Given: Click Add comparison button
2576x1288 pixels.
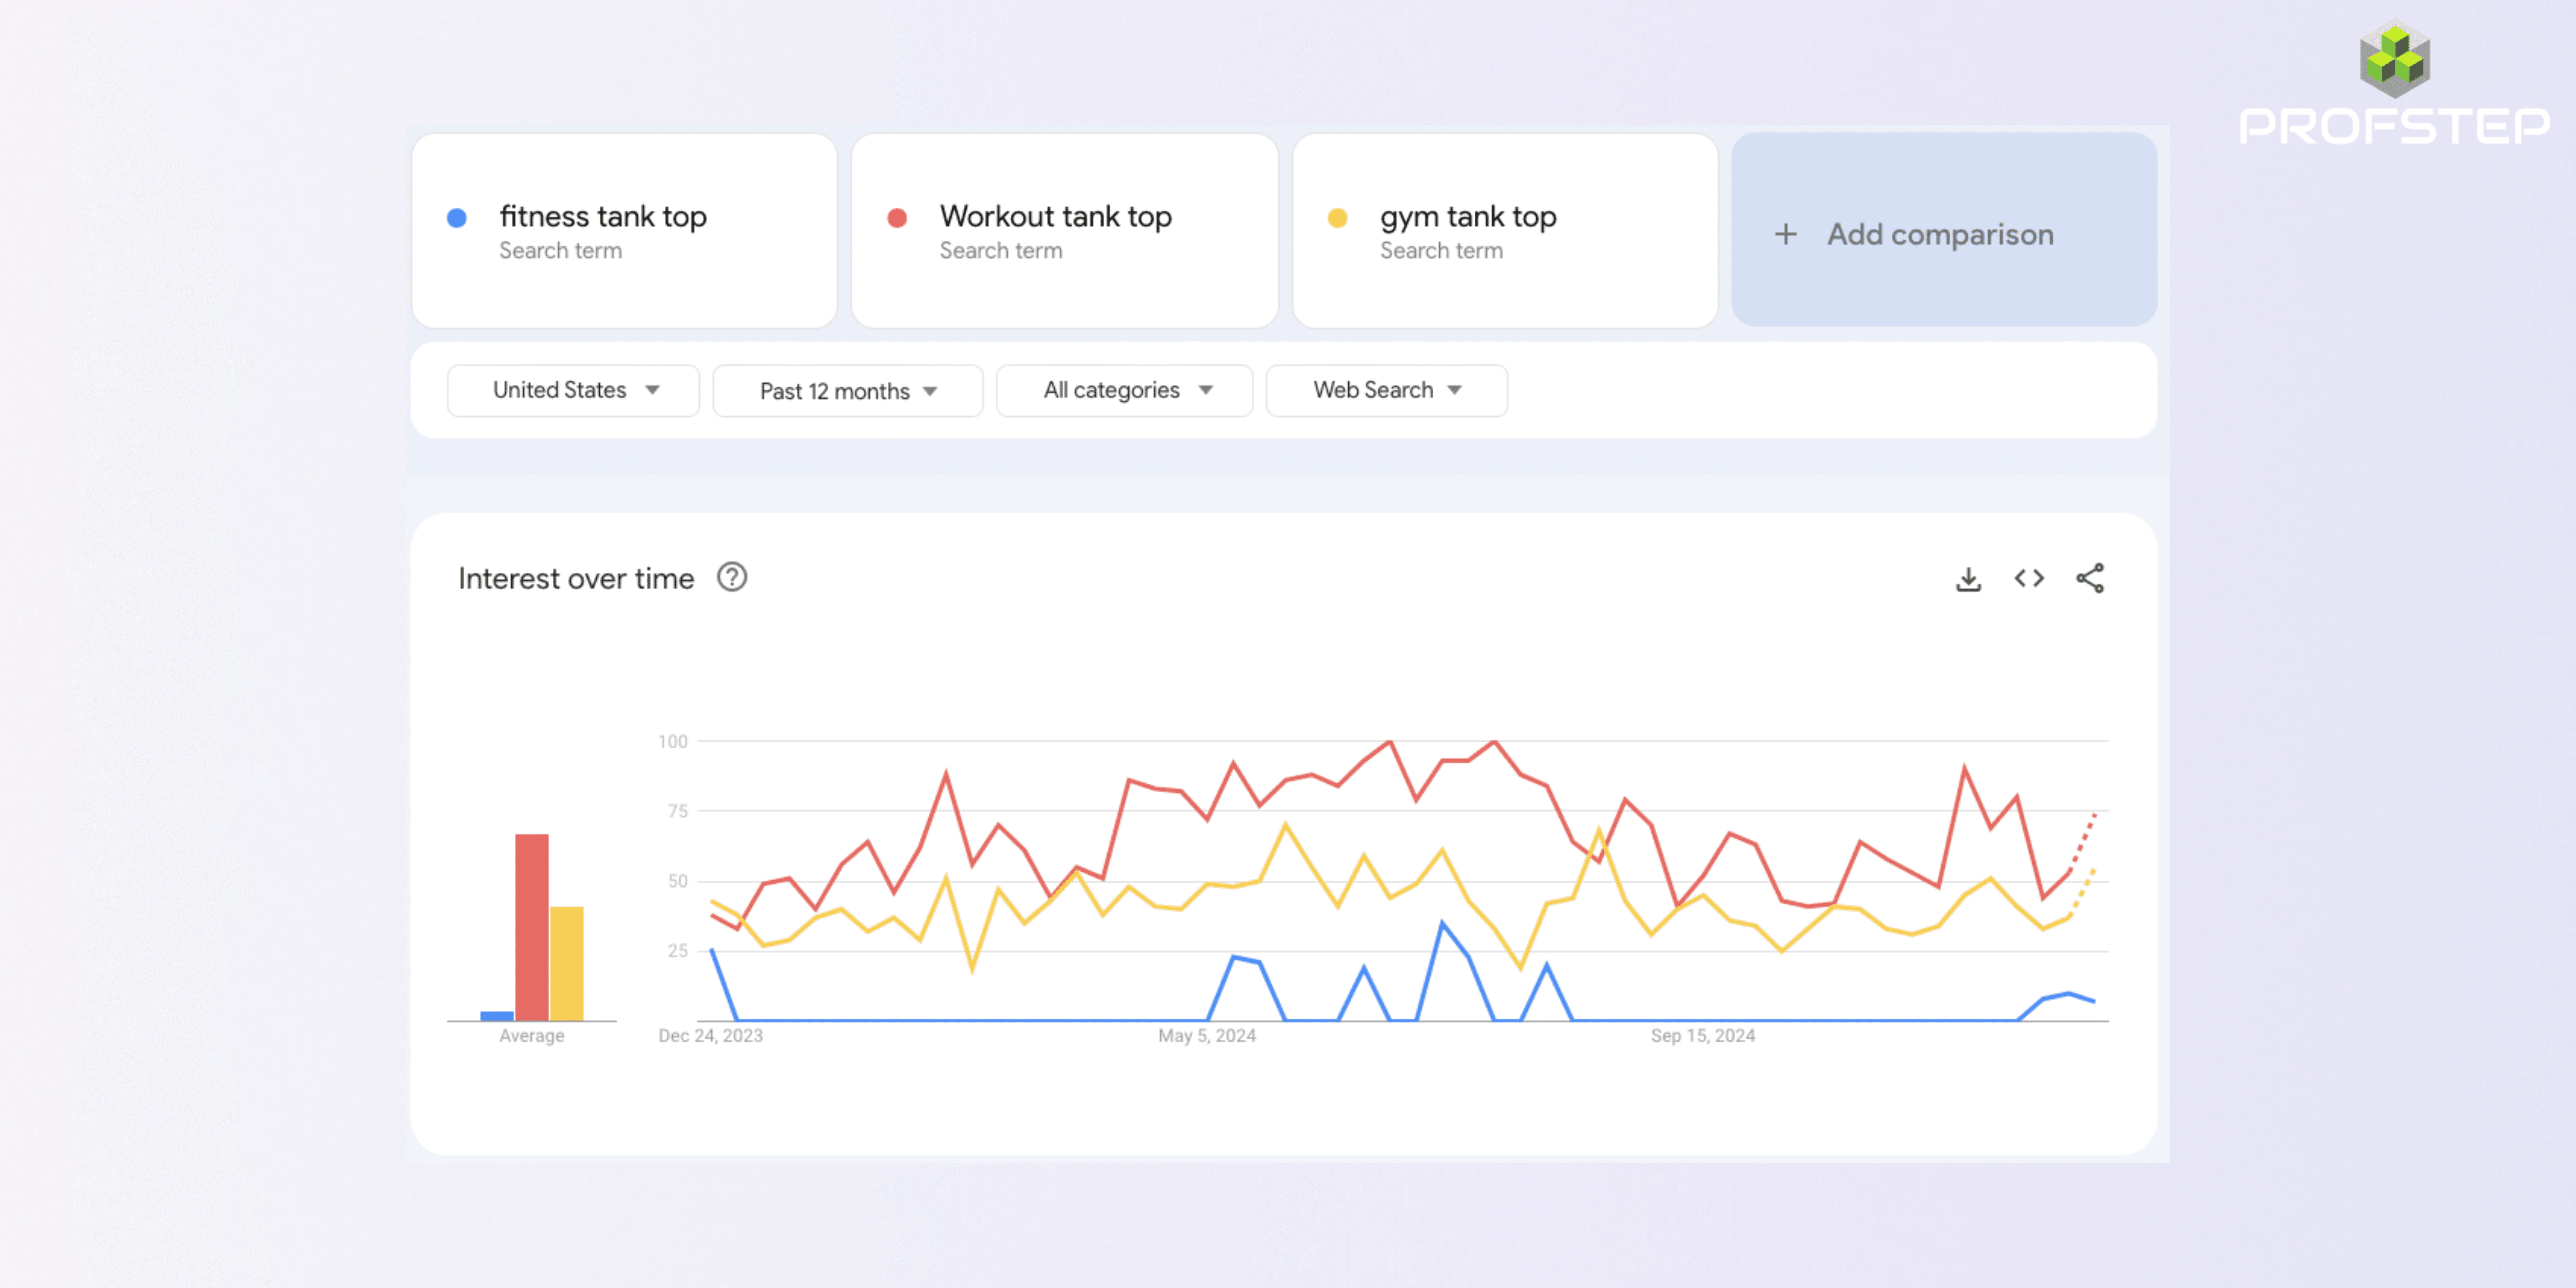Looking at the screenshot, I should [x=1945, y=232].
